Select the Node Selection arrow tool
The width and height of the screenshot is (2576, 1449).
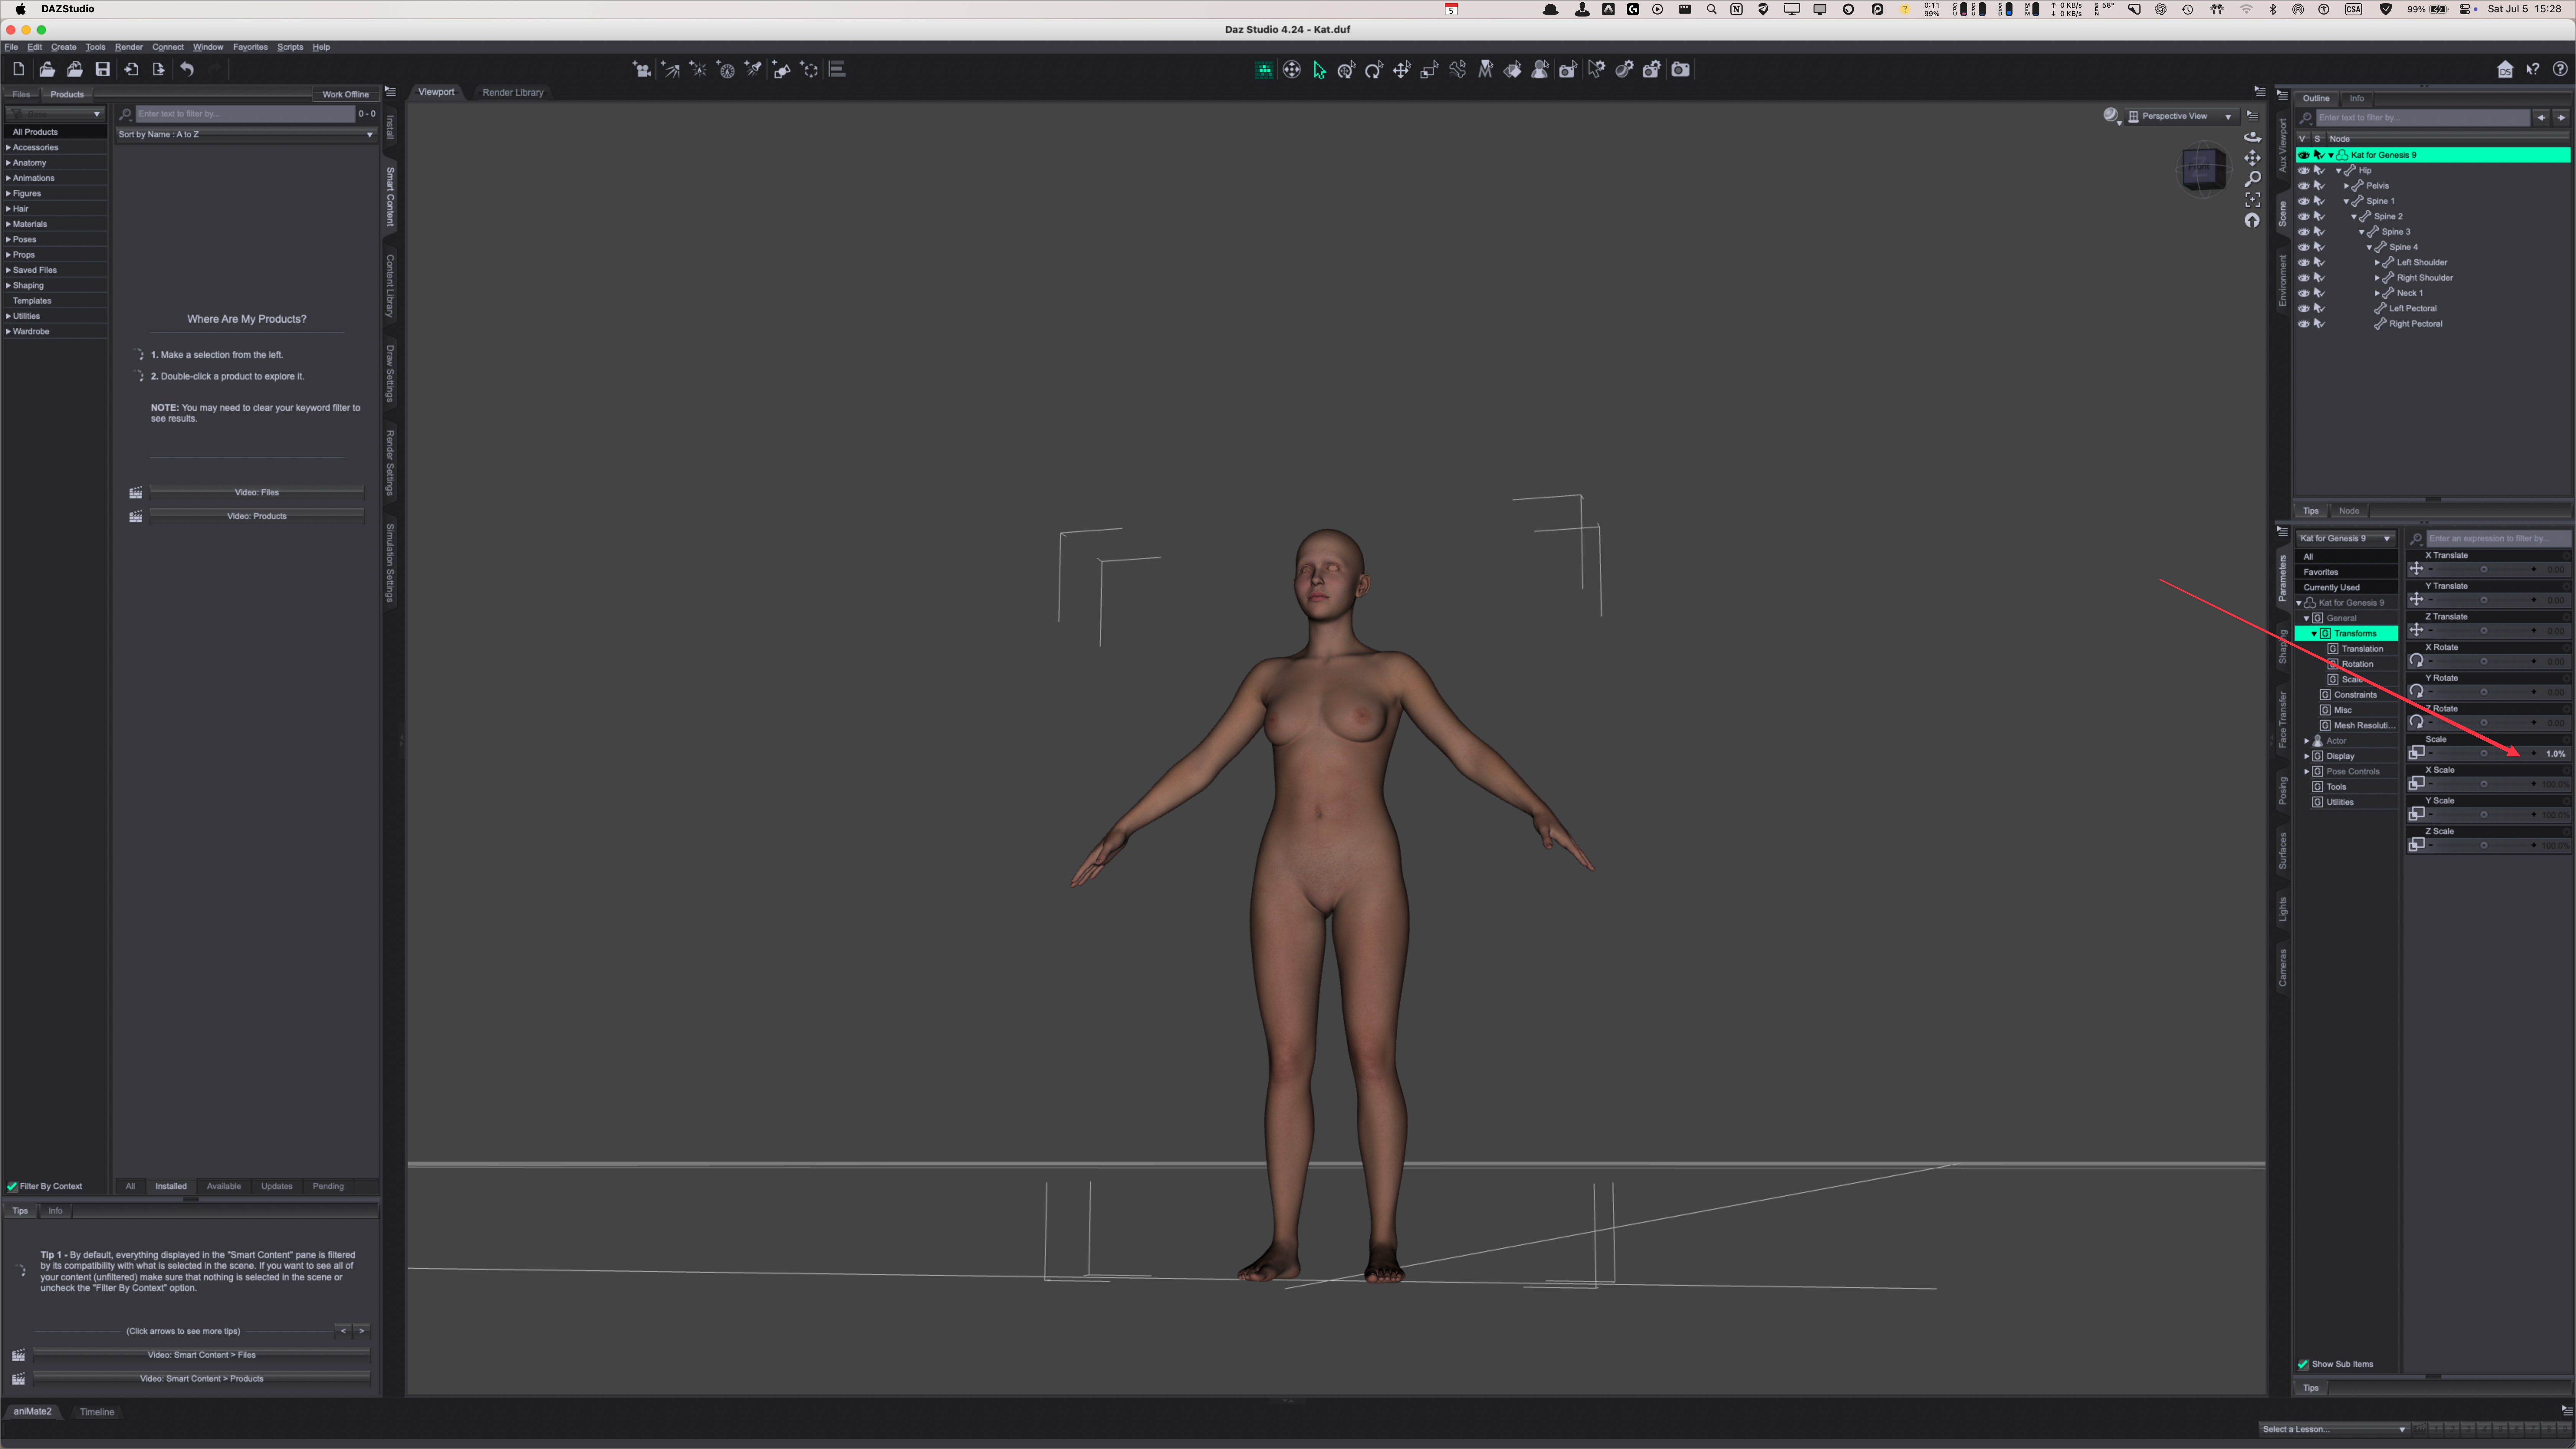click(x=1320, y=69)
